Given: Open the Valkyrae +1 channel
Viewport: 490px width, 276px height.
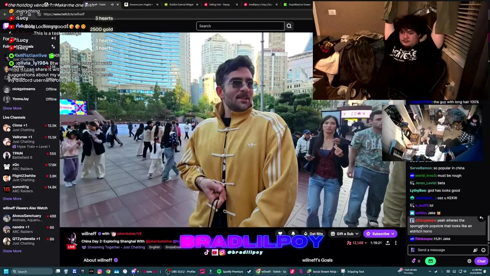Looking at the screenshot, I should pyautogui.click(x=30, y=141).
